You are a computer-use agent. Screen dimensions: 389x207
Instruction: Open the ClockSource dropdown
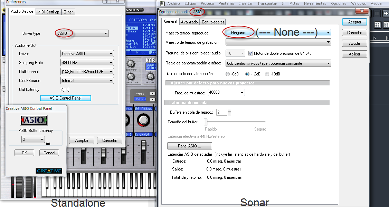[87, 80]
